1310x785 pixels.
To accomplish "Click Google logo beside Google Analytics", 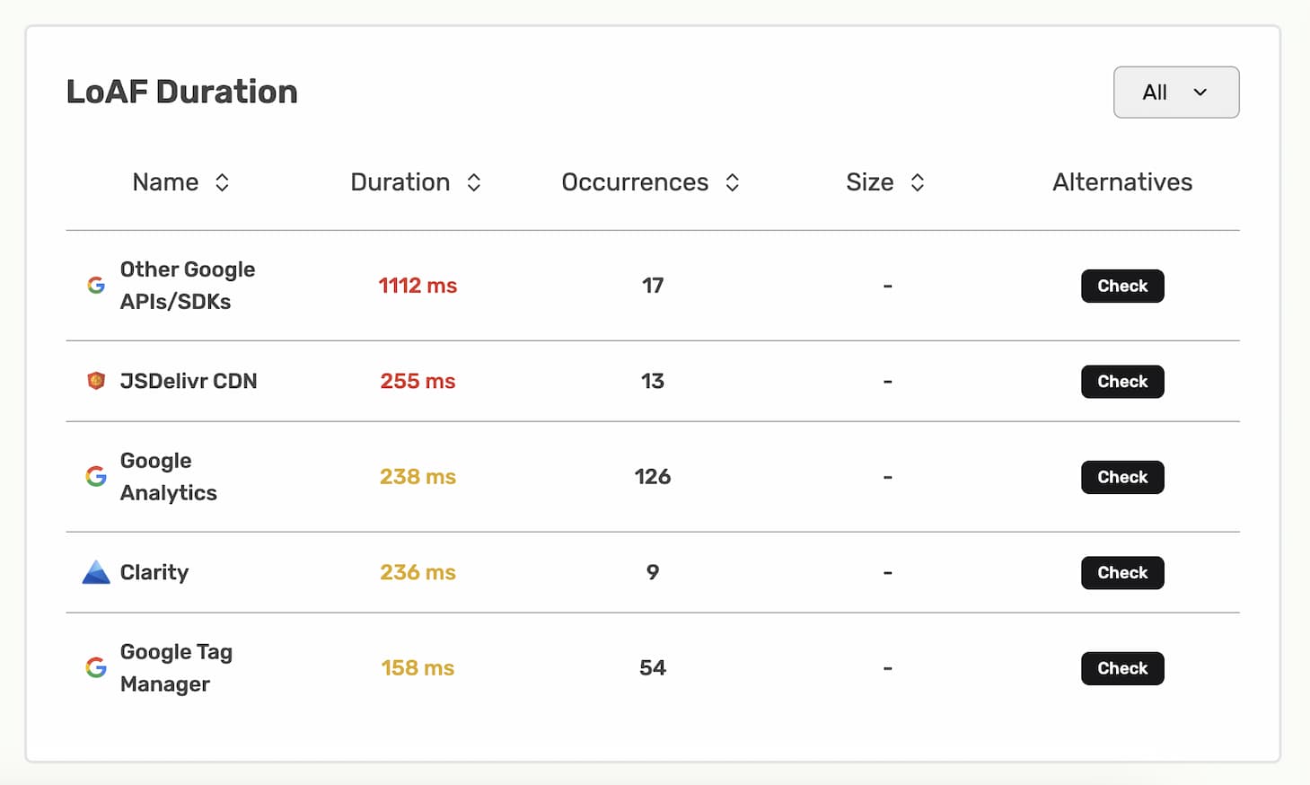I will click(x=96, y=477).
